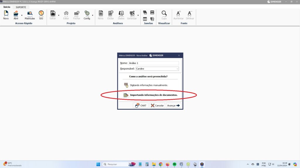Click the Pesquisar taskbar search box
Screen dimensions: 300x168
120,164
